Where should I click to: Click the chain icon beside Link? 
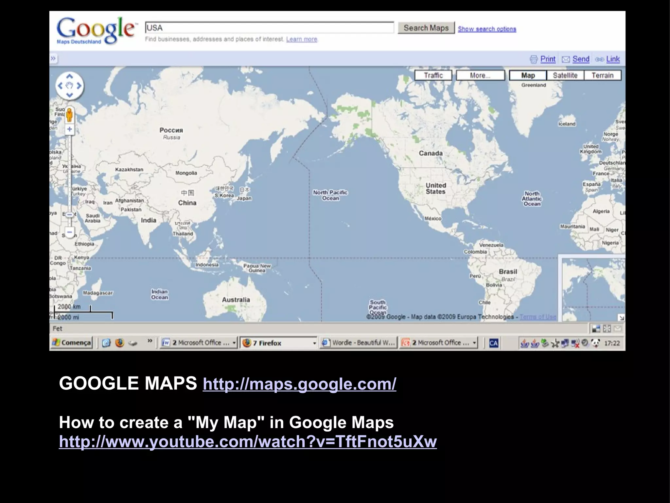coord(599,59)
